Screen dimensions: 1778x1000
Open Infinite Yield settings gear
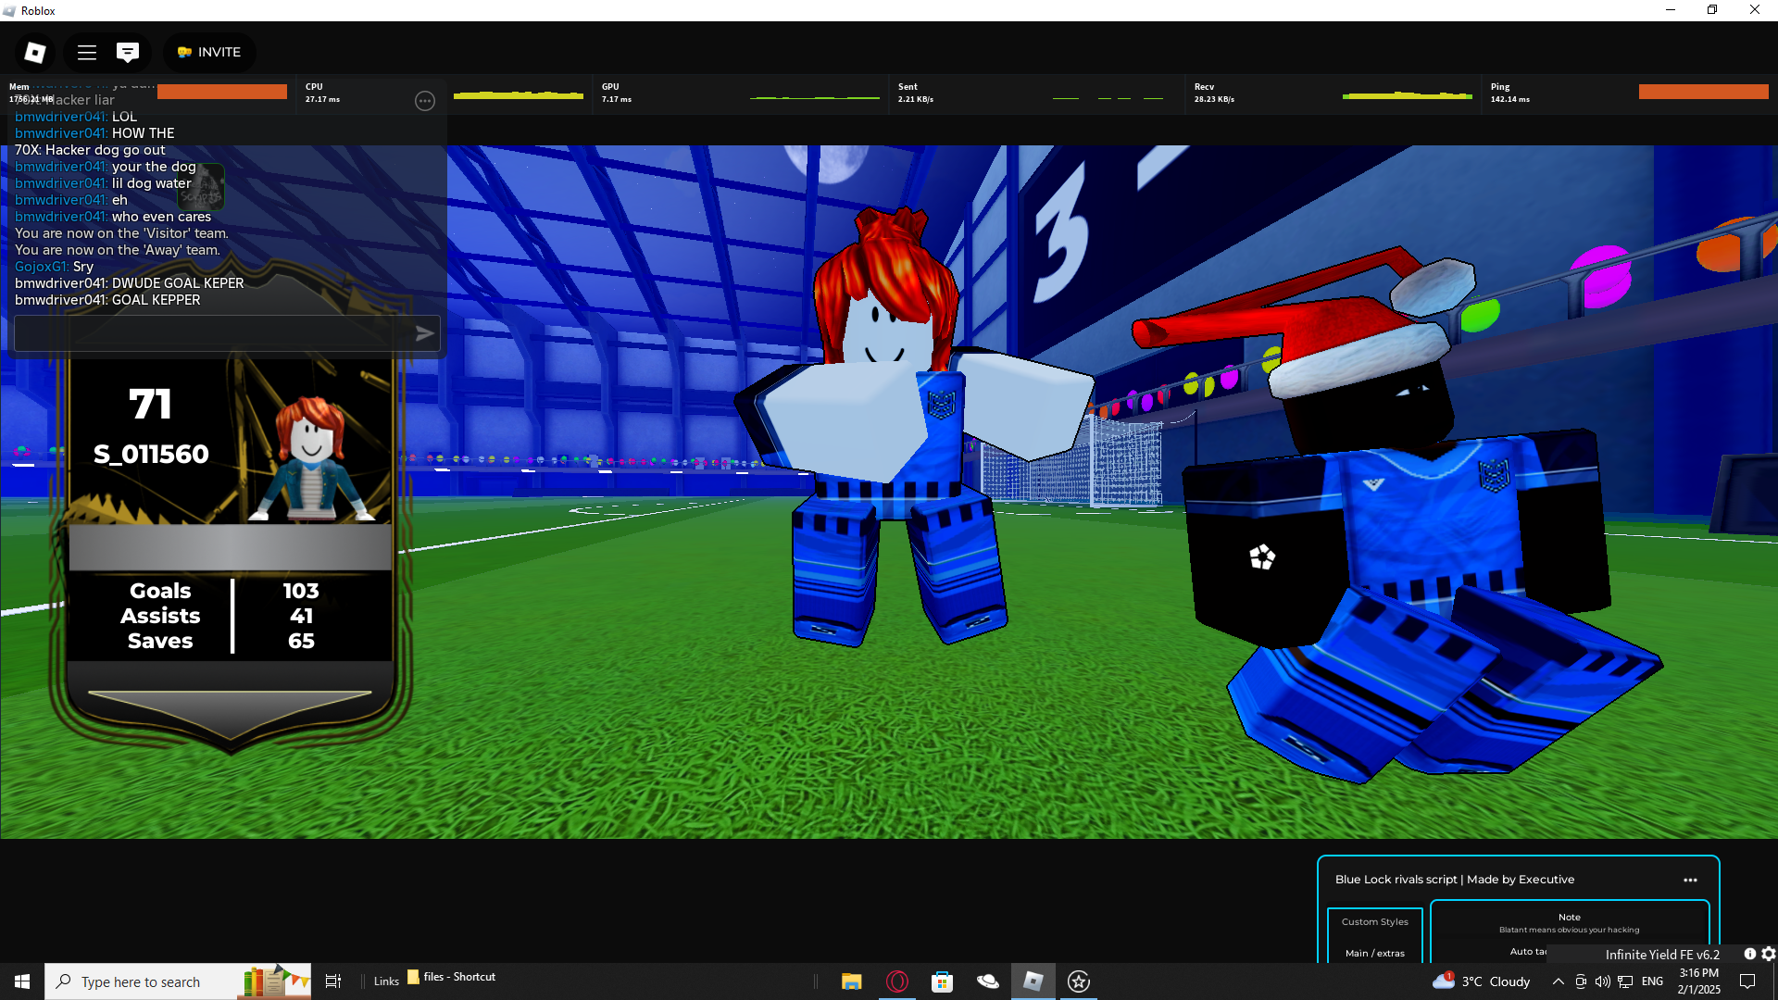1768,954
